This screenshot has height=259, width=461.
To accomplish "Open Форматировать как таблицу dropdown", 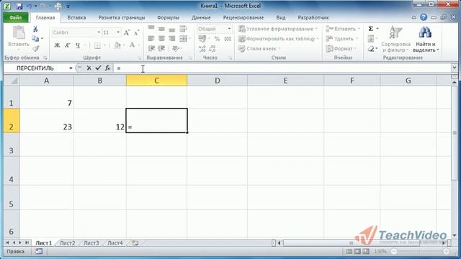I will [279, 39].
